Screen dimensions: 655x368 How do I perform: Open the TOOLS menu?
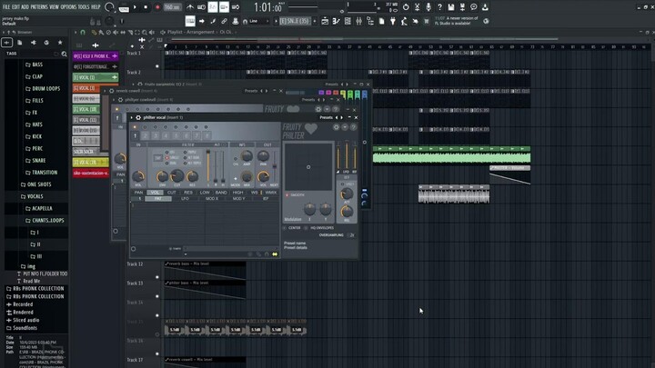(84, 7)
